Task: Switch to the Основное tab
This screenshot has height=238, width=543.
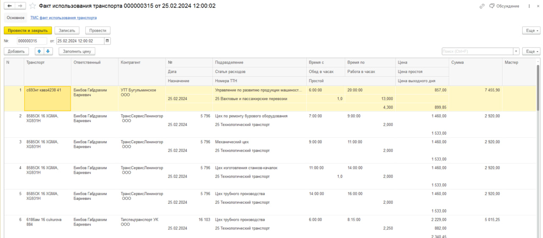Action: click(x=16, y=18)
